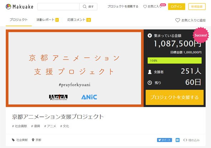211x148 pixels.
Task: Click the JAniCA logo
Action: [x=58, y=97]
